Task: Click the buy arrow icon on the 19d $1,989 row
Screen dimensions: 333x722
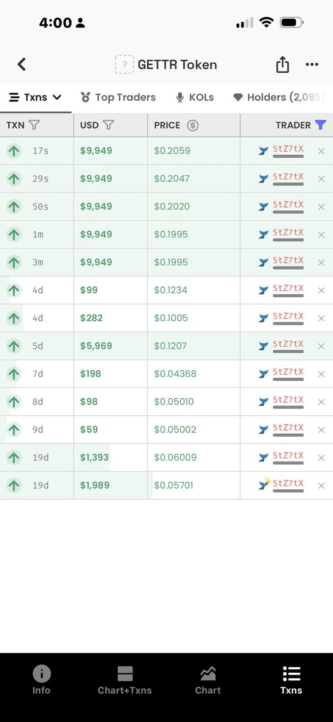Action: tap(14, 486)
